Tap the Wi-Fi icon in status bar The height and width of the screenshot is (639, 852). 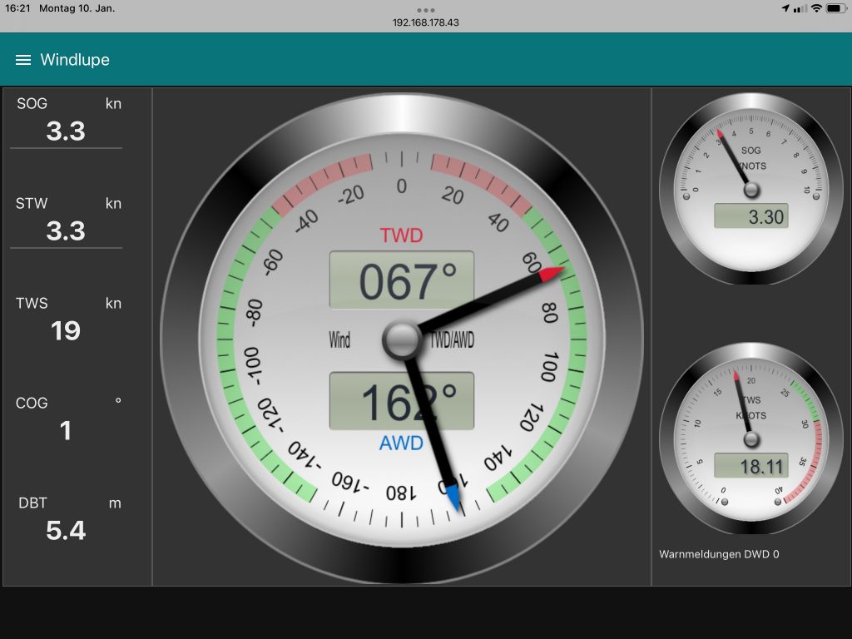816,8
